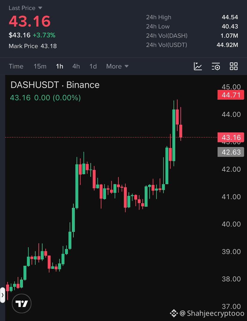
Task: Open the chart indicators line-graph icon
Action: click(x=198, y=66)
